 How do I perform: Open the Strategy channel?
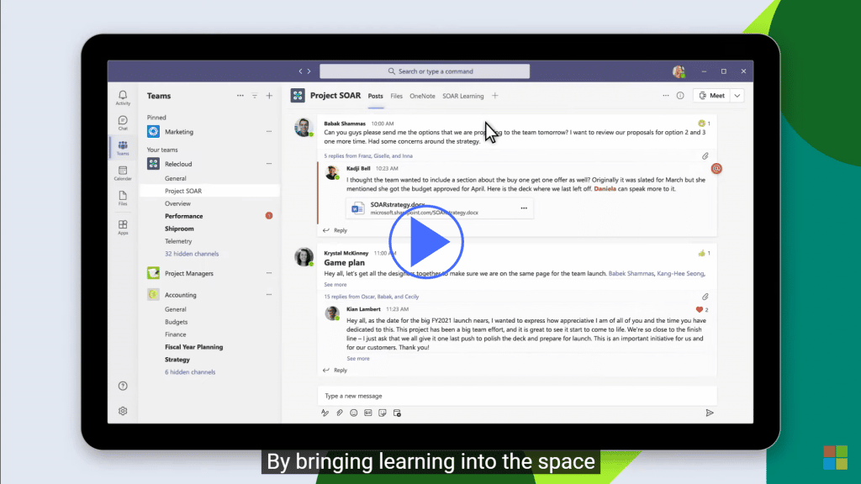[177, 360]
